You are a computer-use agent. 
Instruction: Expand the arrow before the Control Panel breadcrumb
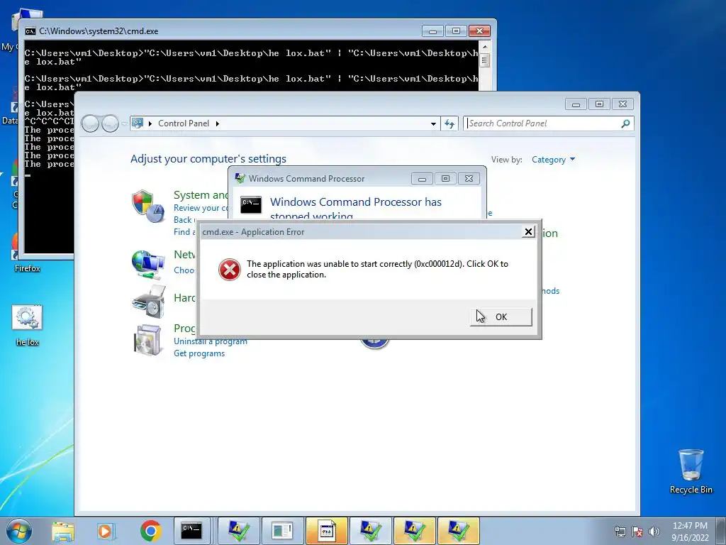[x=150, y=123]
